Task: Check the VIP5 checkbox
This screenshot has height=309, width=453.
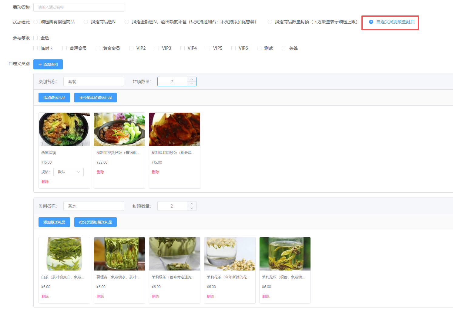Action: (x=208, y=48)
